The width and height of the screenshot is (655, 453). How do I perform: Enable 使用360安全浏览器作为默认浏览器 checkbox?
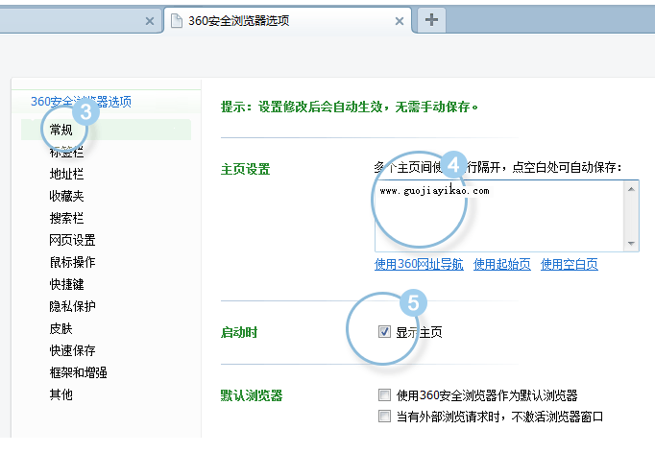[x=384, y=395]
